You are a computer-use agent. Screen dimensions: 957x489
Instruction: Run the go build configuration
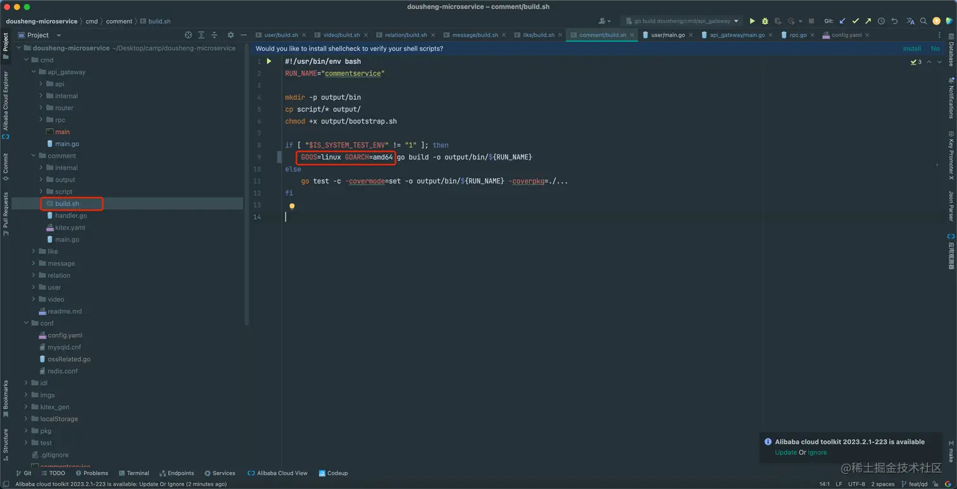752,21
